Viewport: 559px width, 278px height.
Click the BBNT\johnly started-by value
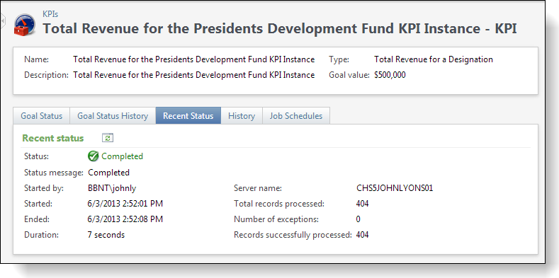[112, 188]
